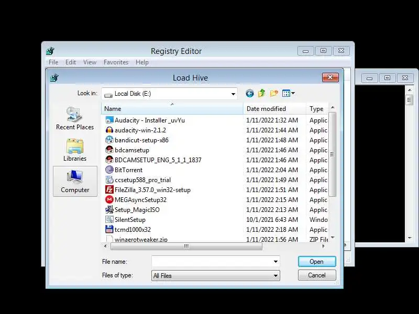Sort by the Date modified column header
Viewport: 419px width, 314px height.
[x=274, y=109]
